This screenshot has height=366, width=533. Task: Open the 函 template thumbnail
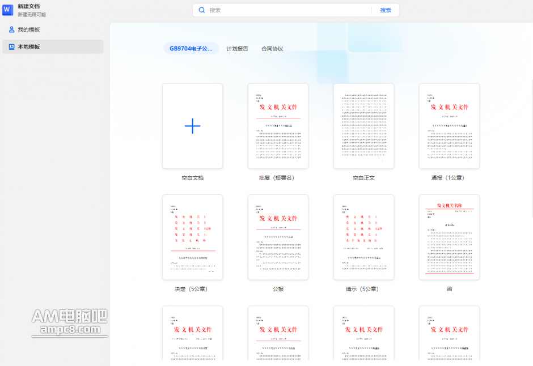click(450, 237)
